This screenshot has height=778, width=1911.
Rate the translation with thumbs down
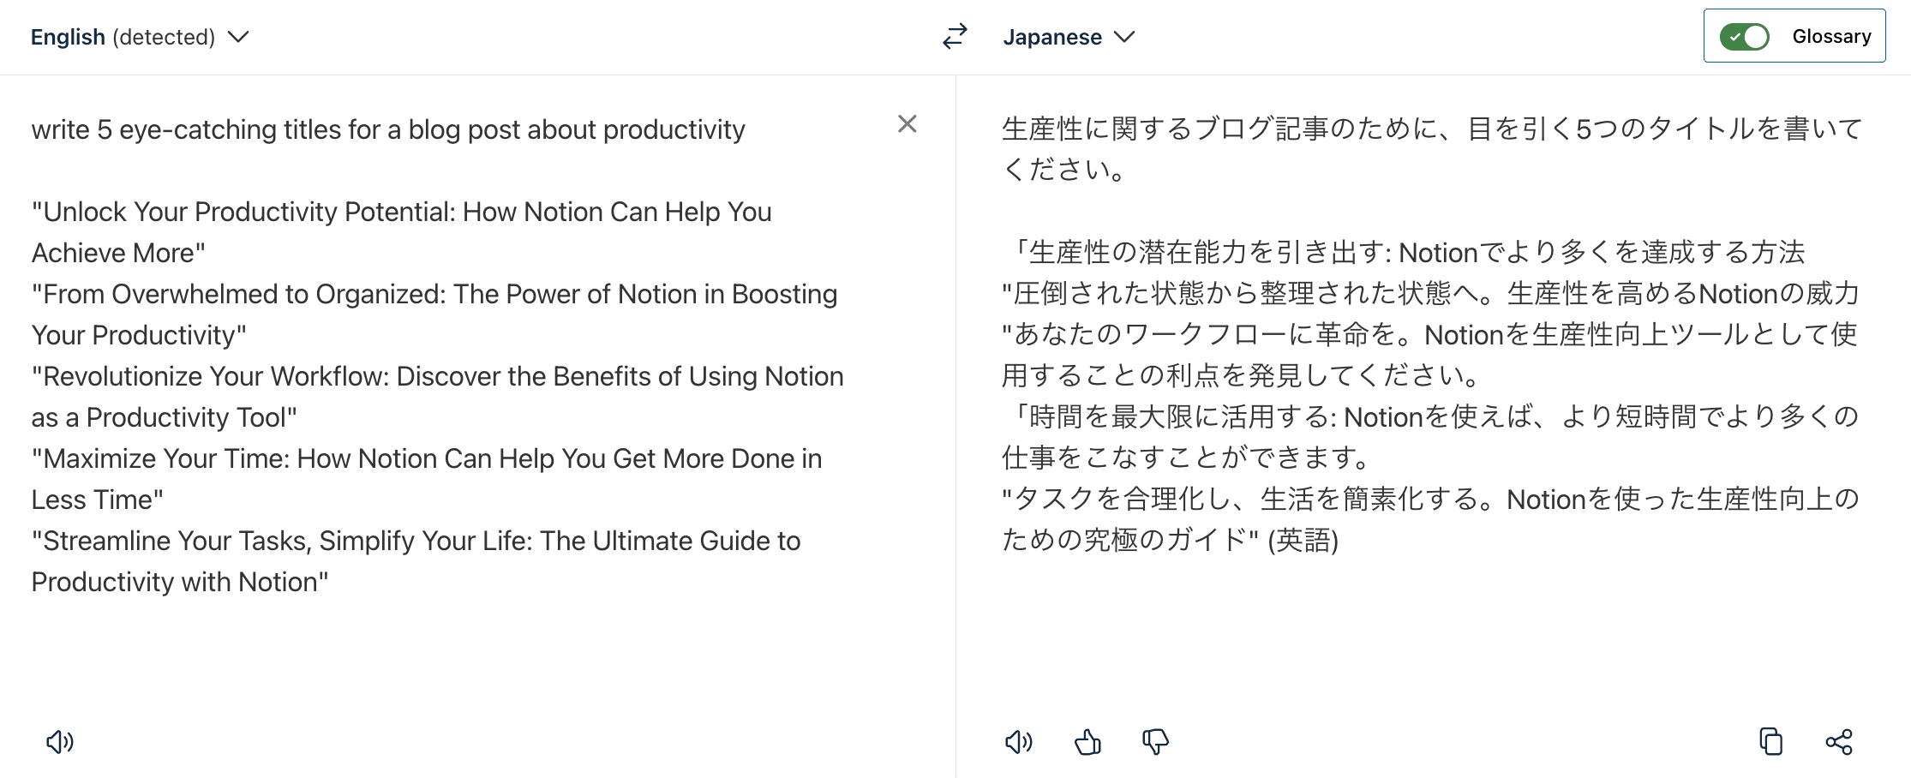coord(1155,742)
